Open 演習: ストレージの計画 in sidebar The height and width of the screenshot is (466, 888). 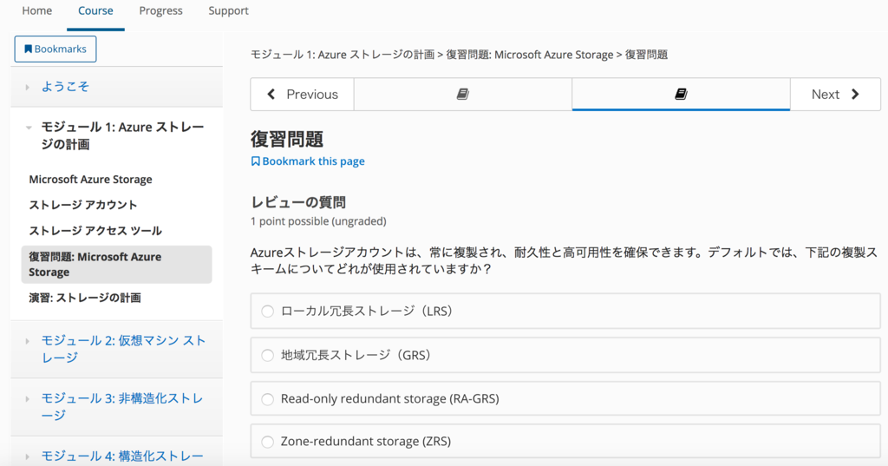(85, 298)
